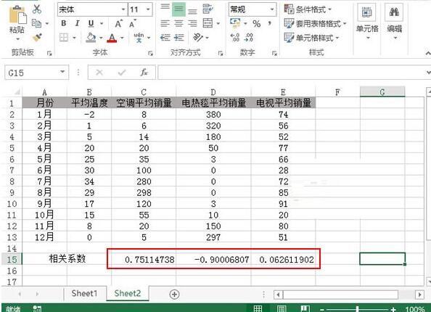This screenshot has width=431, height=312.
Task: Open Conditional Formatting (条件格式) menu
Action: tap(308, 9)
